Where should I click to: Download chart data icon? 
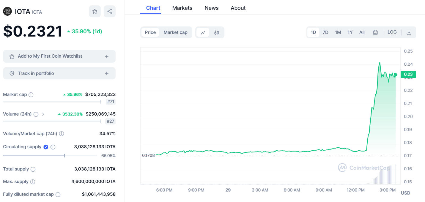pos(409,32)
